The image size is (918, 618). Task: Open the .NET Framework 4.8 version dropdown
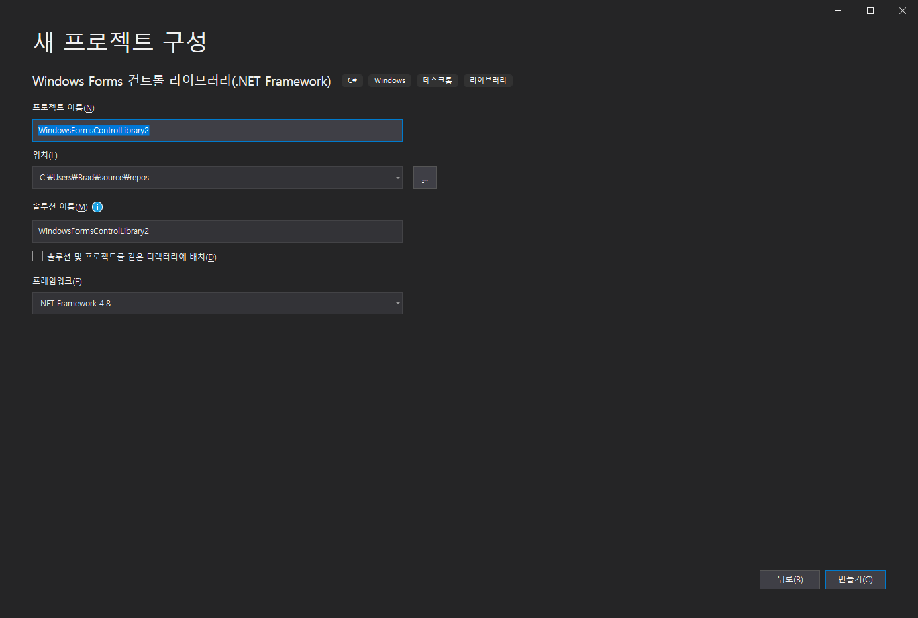click(217, 303)
